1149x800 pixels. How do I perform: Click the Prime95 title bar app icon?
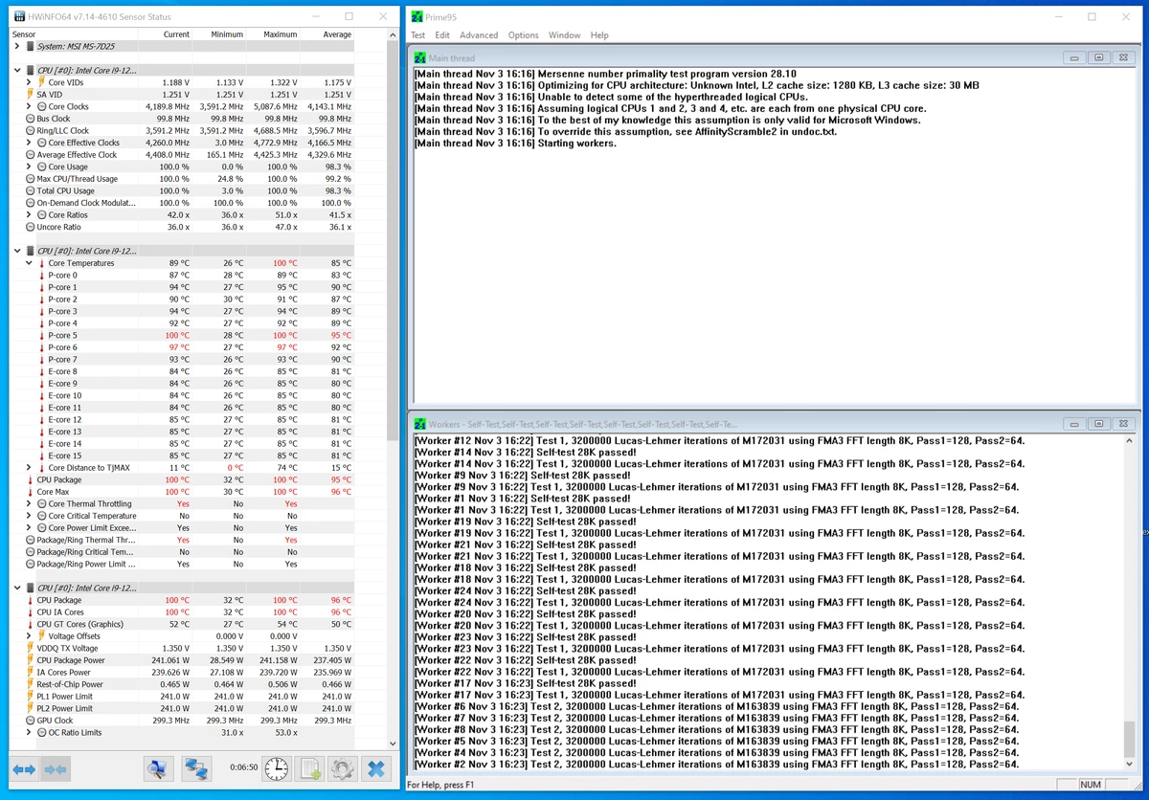[x=417, y=16]
